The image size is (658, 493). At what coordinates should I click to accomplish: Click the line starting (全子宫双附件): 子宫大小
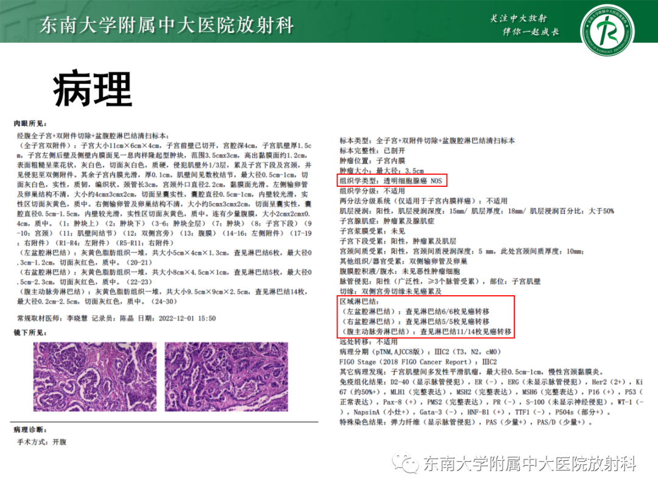point(164,145)
